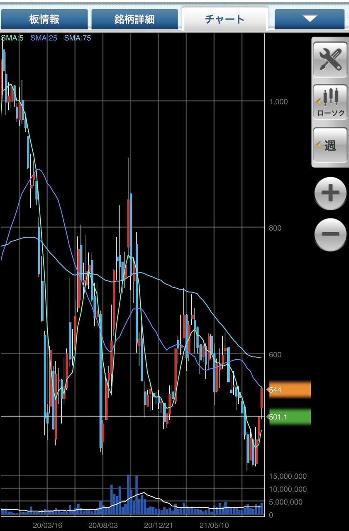Tap the 10,000,000 volume axis label
Screen dimensions: 349x531
point(288,489)
